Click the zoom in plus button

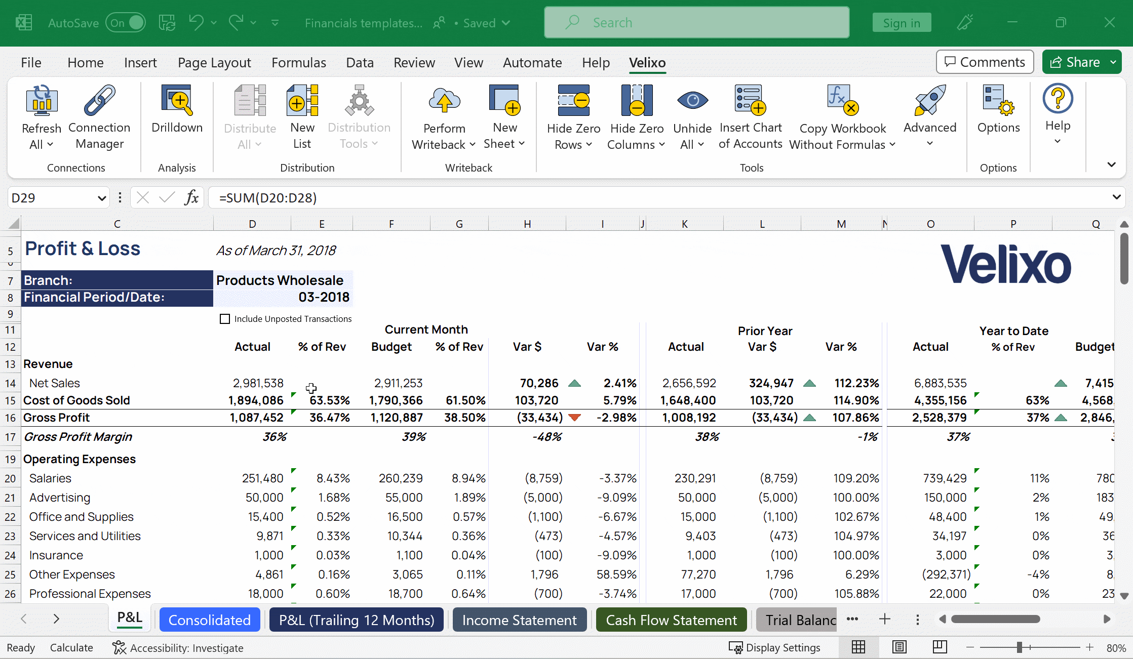point(1089,647)
